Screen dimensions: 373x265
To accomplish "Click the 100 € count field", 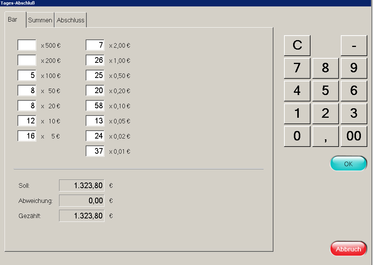I will (x=27, y=76).
